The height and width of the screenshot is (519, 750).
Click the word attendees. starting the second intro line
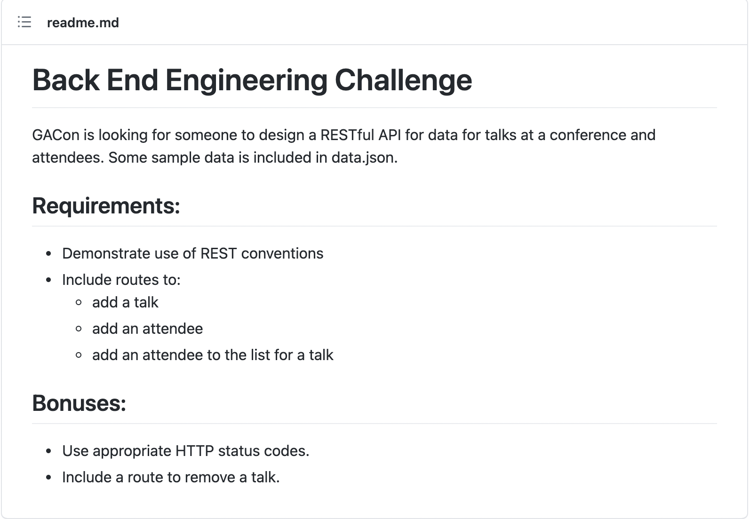pos(68,157)
